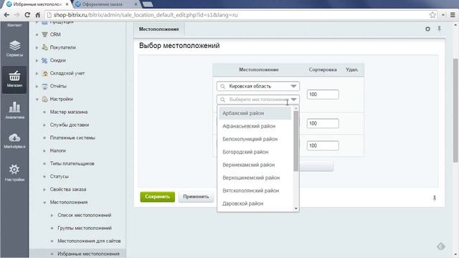Open Платежные системы menu item
Viewport: 459px width, 258px height.
72,138
